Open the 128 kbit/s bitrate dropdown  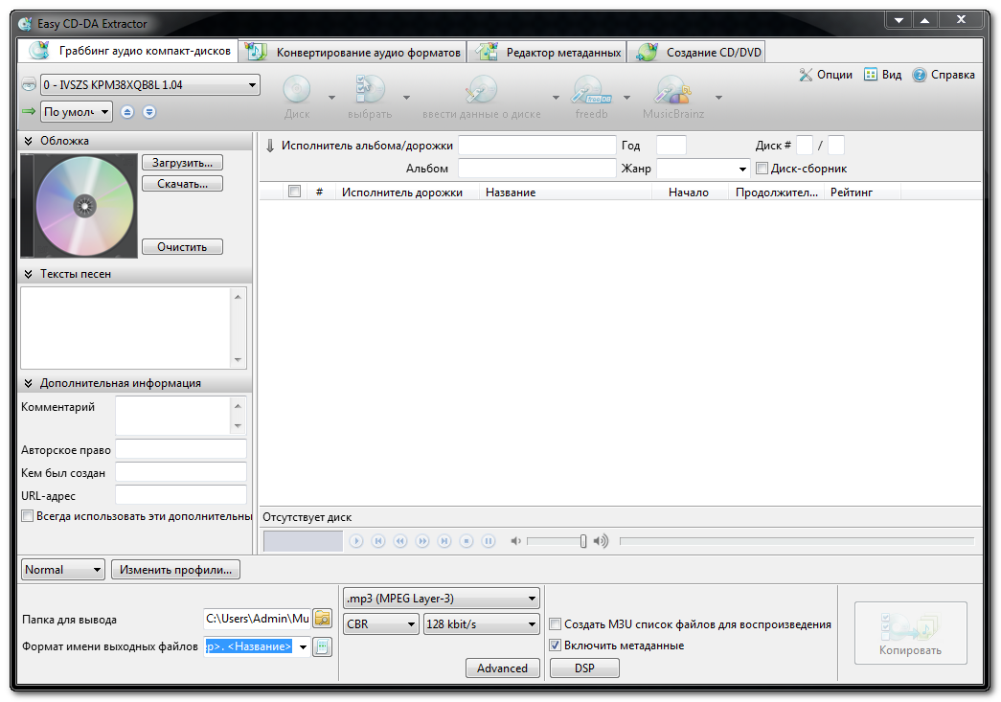coord(482,624)
